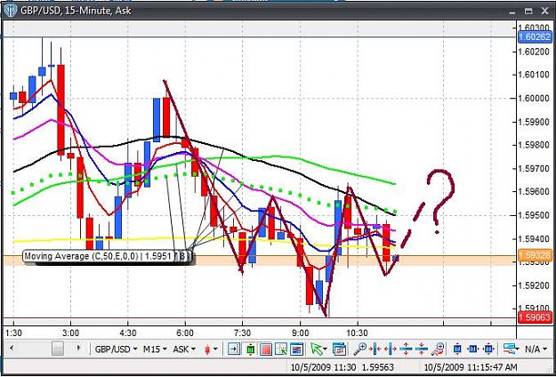Click horizontal expand arrows icon
The height and width of the screenshot is (377, 556).
(x=390, y=349)
